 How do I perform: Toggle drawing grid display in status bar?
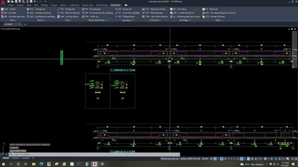pos(211,159)
